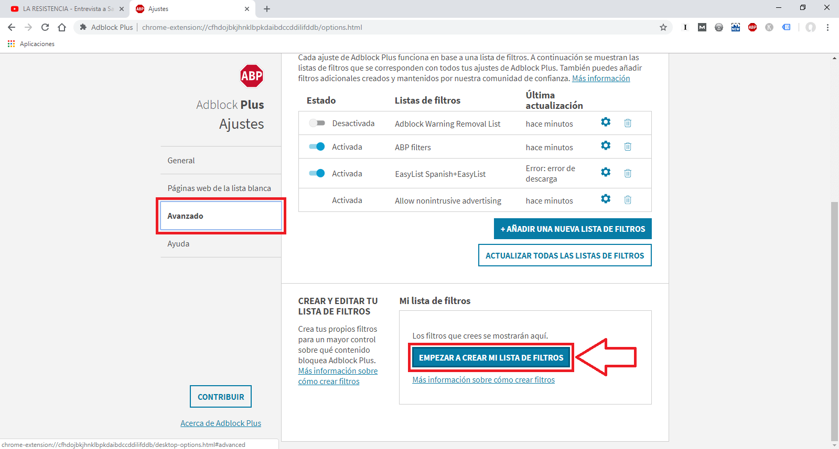Click the 'Error: error de descarga' status text

(x=551, y=173)
